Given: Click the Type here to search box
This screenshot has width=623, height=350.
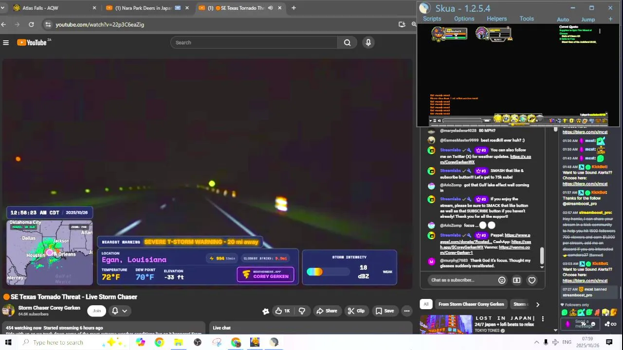Looking at the screenshot, I should click(73, 342).
